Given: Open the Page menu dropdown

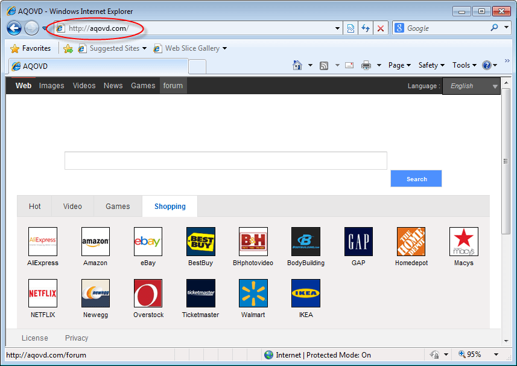Looking at the screenshot, I should pos(399,65).
